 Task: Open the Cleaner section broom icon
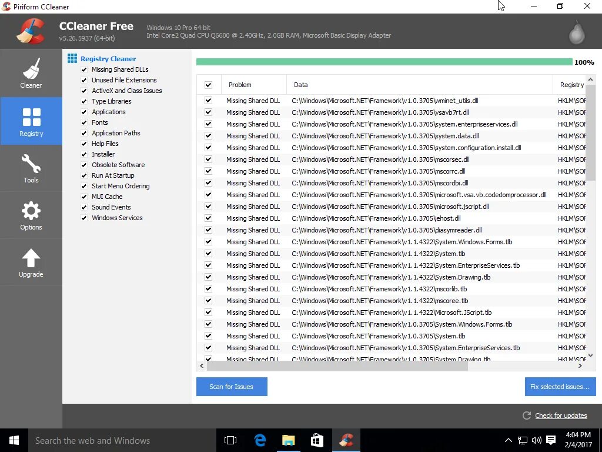(x=31, y=69)
